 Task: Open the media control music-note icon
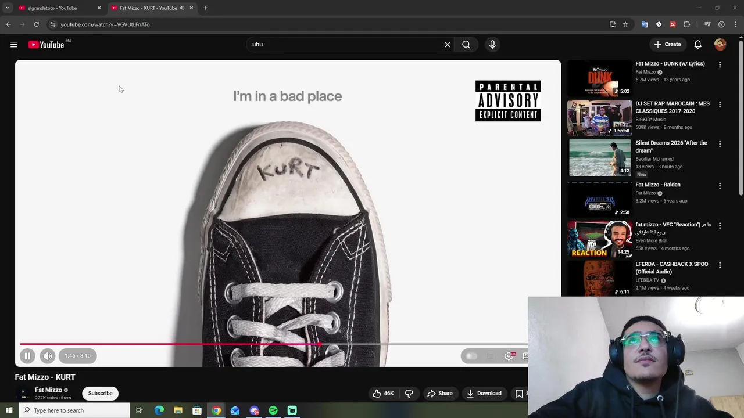pyautogui.click(x=707, y=24)
